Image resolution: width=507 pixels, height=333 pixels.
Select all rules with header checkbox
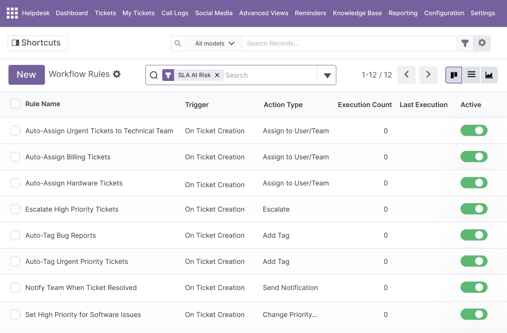(15, 104)
